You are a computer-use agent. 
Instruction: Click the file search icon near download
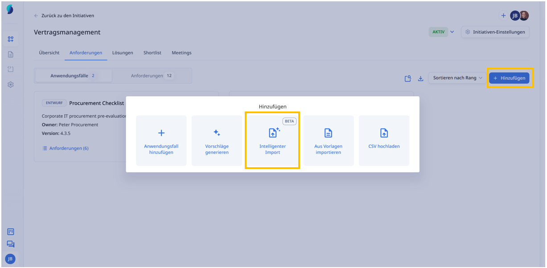tap(407, 78)
